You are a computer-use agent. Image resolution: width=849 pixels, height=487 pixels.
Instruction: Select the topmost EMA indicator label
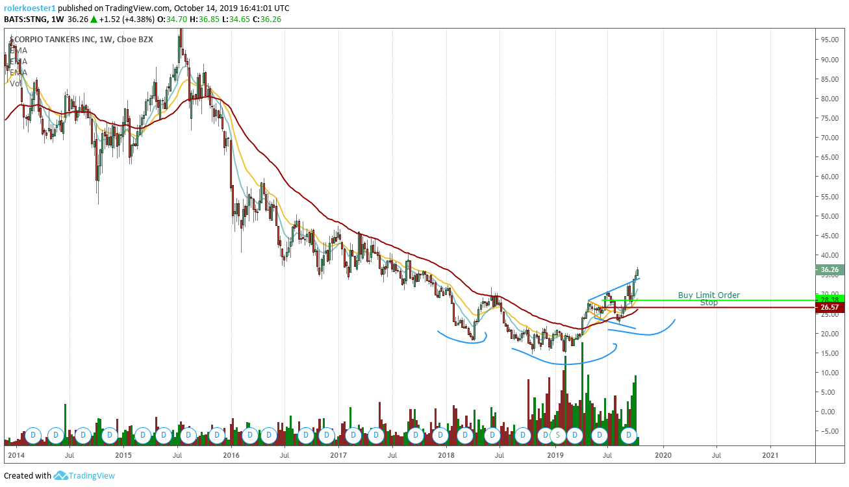[18, 50]
